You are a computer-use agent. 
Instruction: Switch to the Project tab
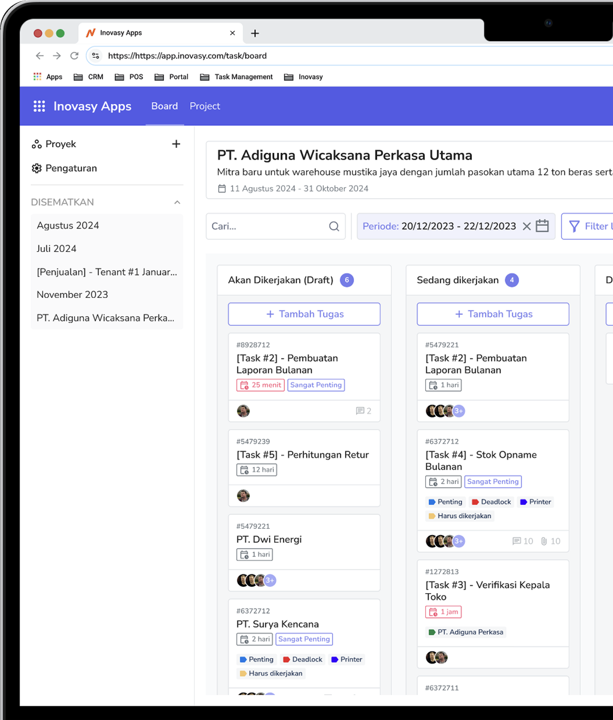[x=205, y=106]
